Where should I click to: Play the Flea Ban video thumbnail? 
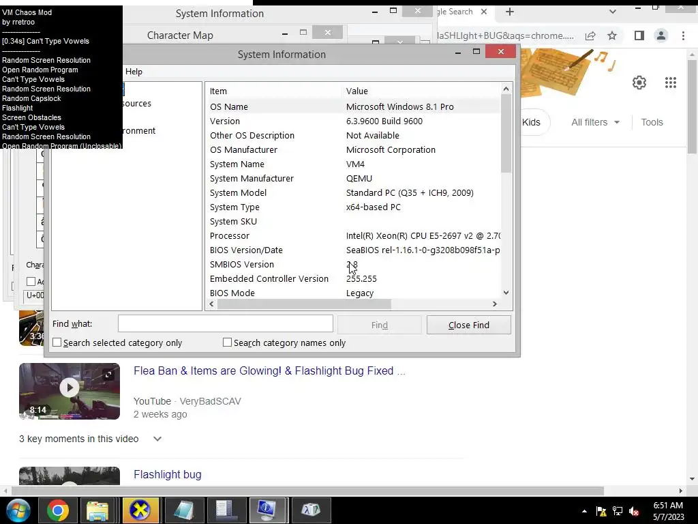(70, 388)
